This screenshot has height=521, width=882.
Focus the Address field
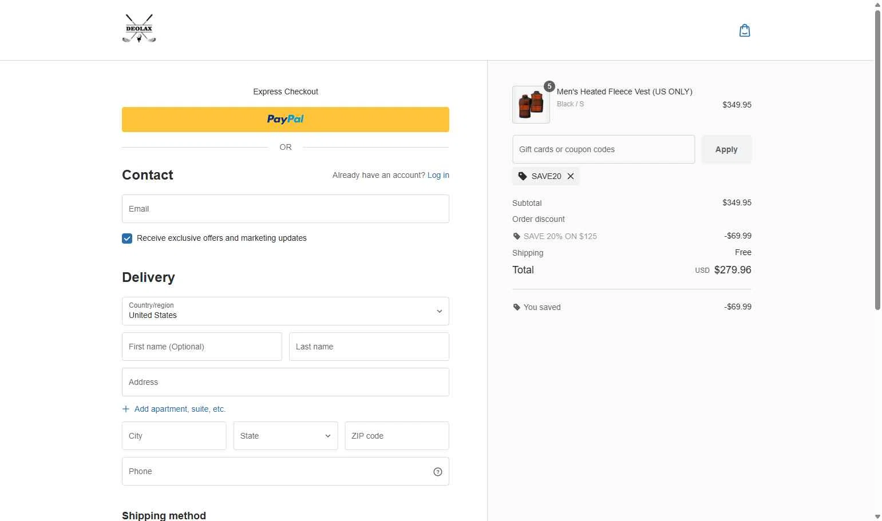pos(286,382)
